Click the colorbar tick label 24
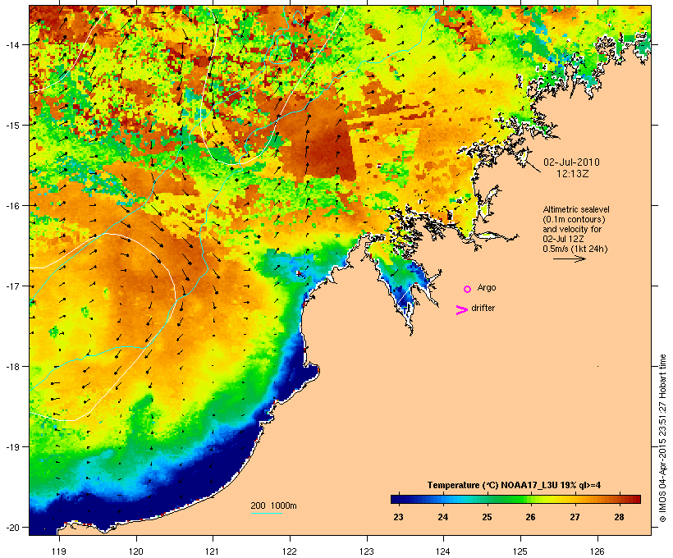Image resolution: width=673 pixels, height=558 pixels. [443, 517]
